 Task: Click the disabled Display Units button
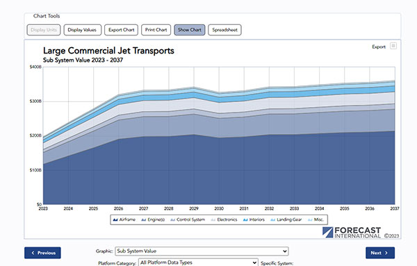point(44,30)
